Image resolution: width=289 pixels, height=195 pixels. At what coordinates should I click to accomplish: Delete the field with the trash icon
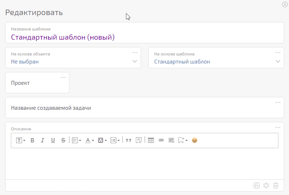[x=276, y=185]
